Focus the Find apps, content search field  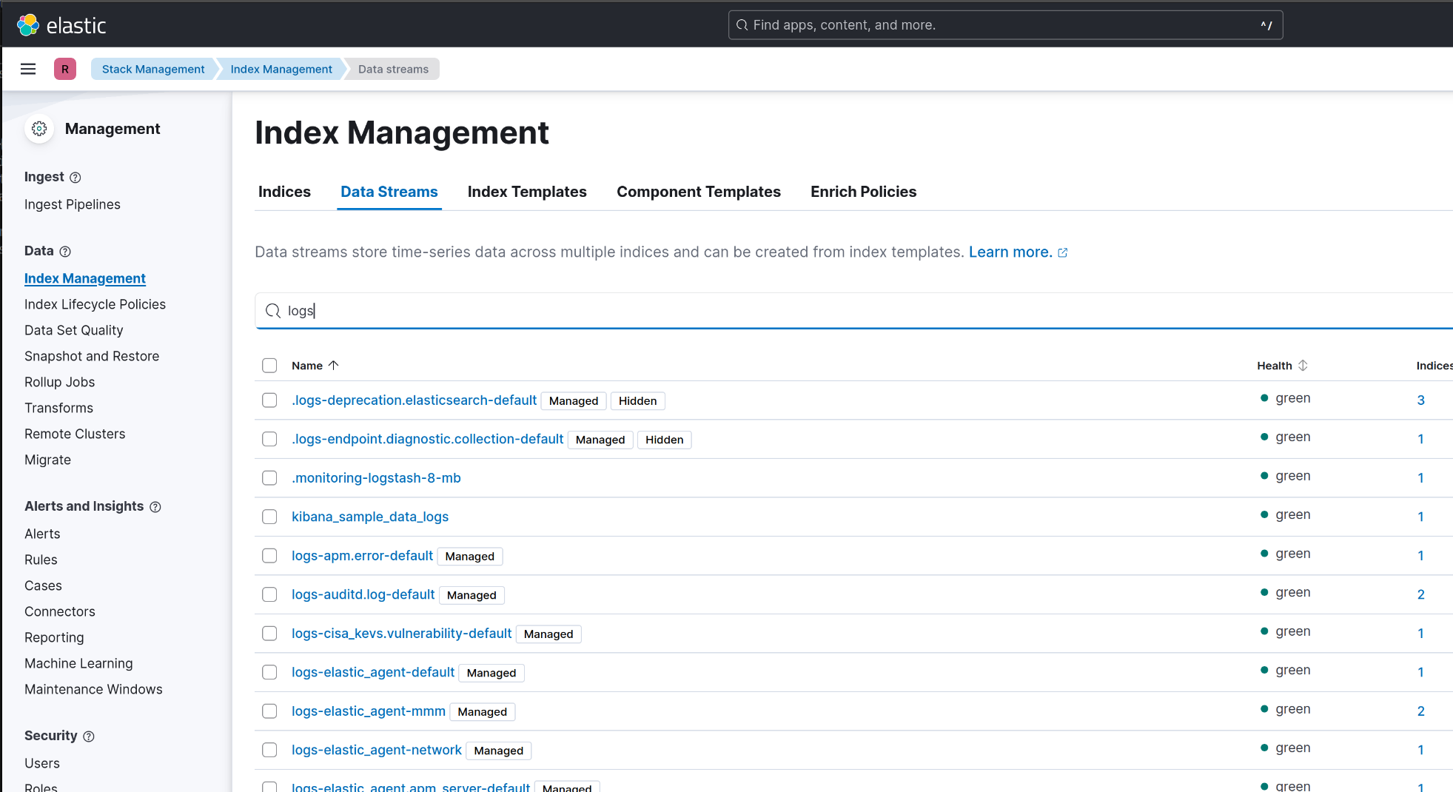(x=1005, y=25)
